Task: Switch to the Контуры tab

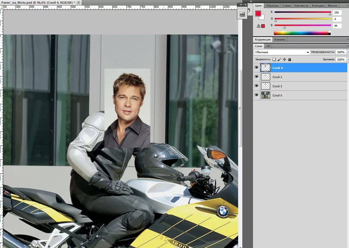Action: click(318, 5)
